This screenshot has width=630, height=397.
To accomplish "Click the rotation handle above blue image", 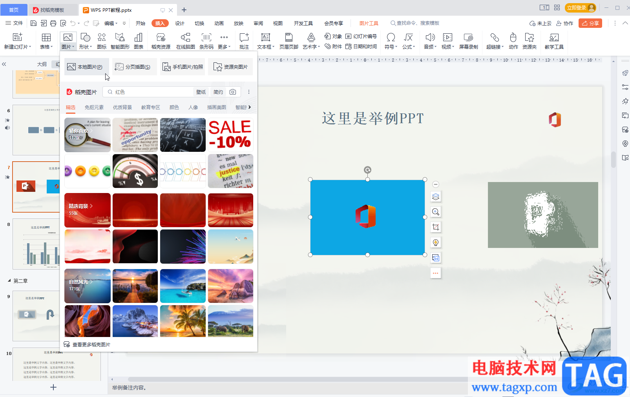I will 367,170.
